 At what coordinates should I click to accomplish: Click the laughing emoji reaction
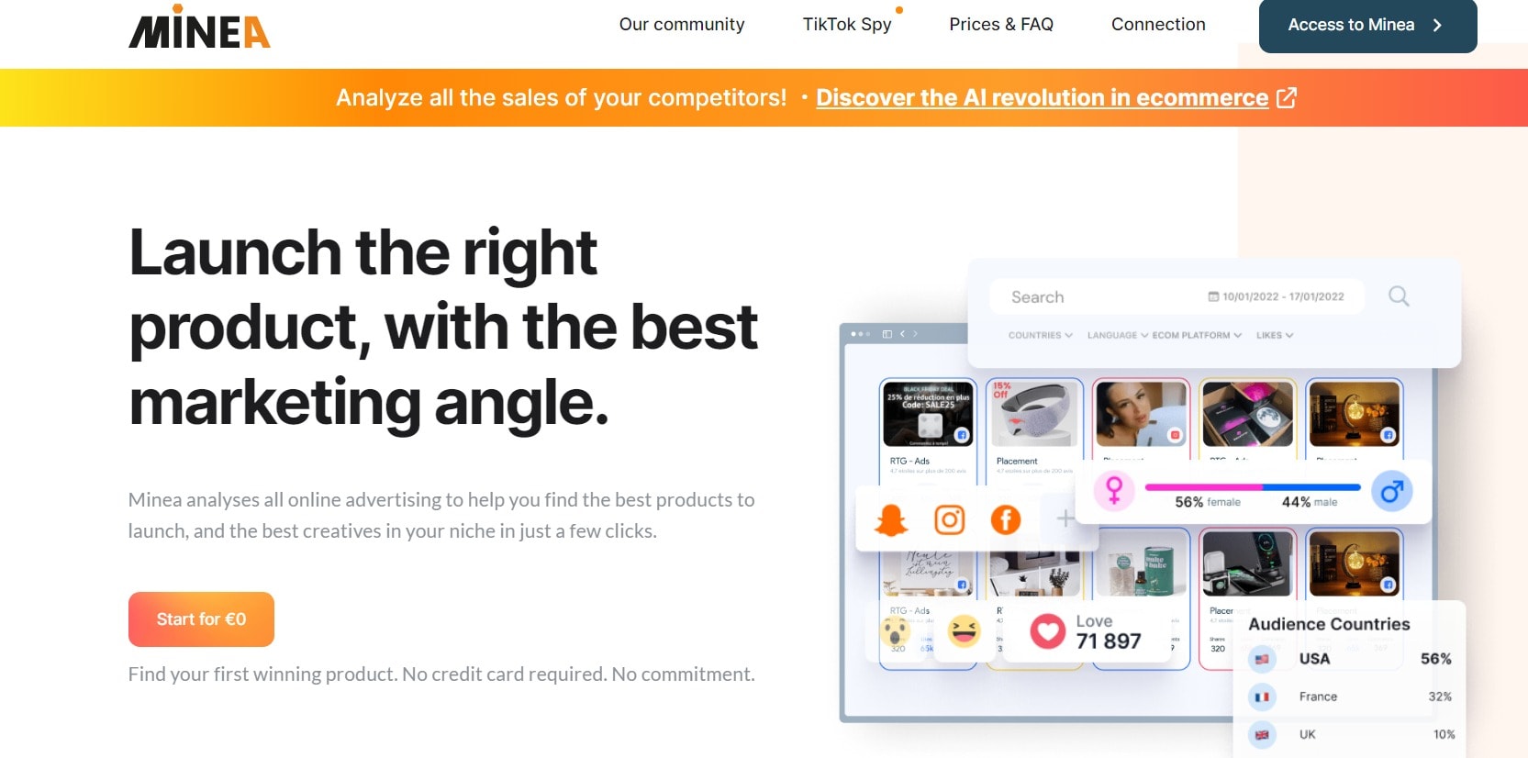[x=964, y=631]
